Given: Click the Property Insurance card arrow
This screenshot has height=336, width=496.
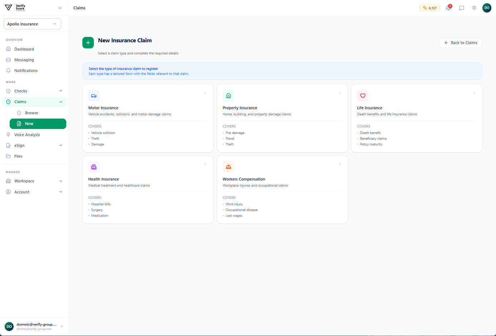Looking at the screenshot, I should (x=340, y=93).
